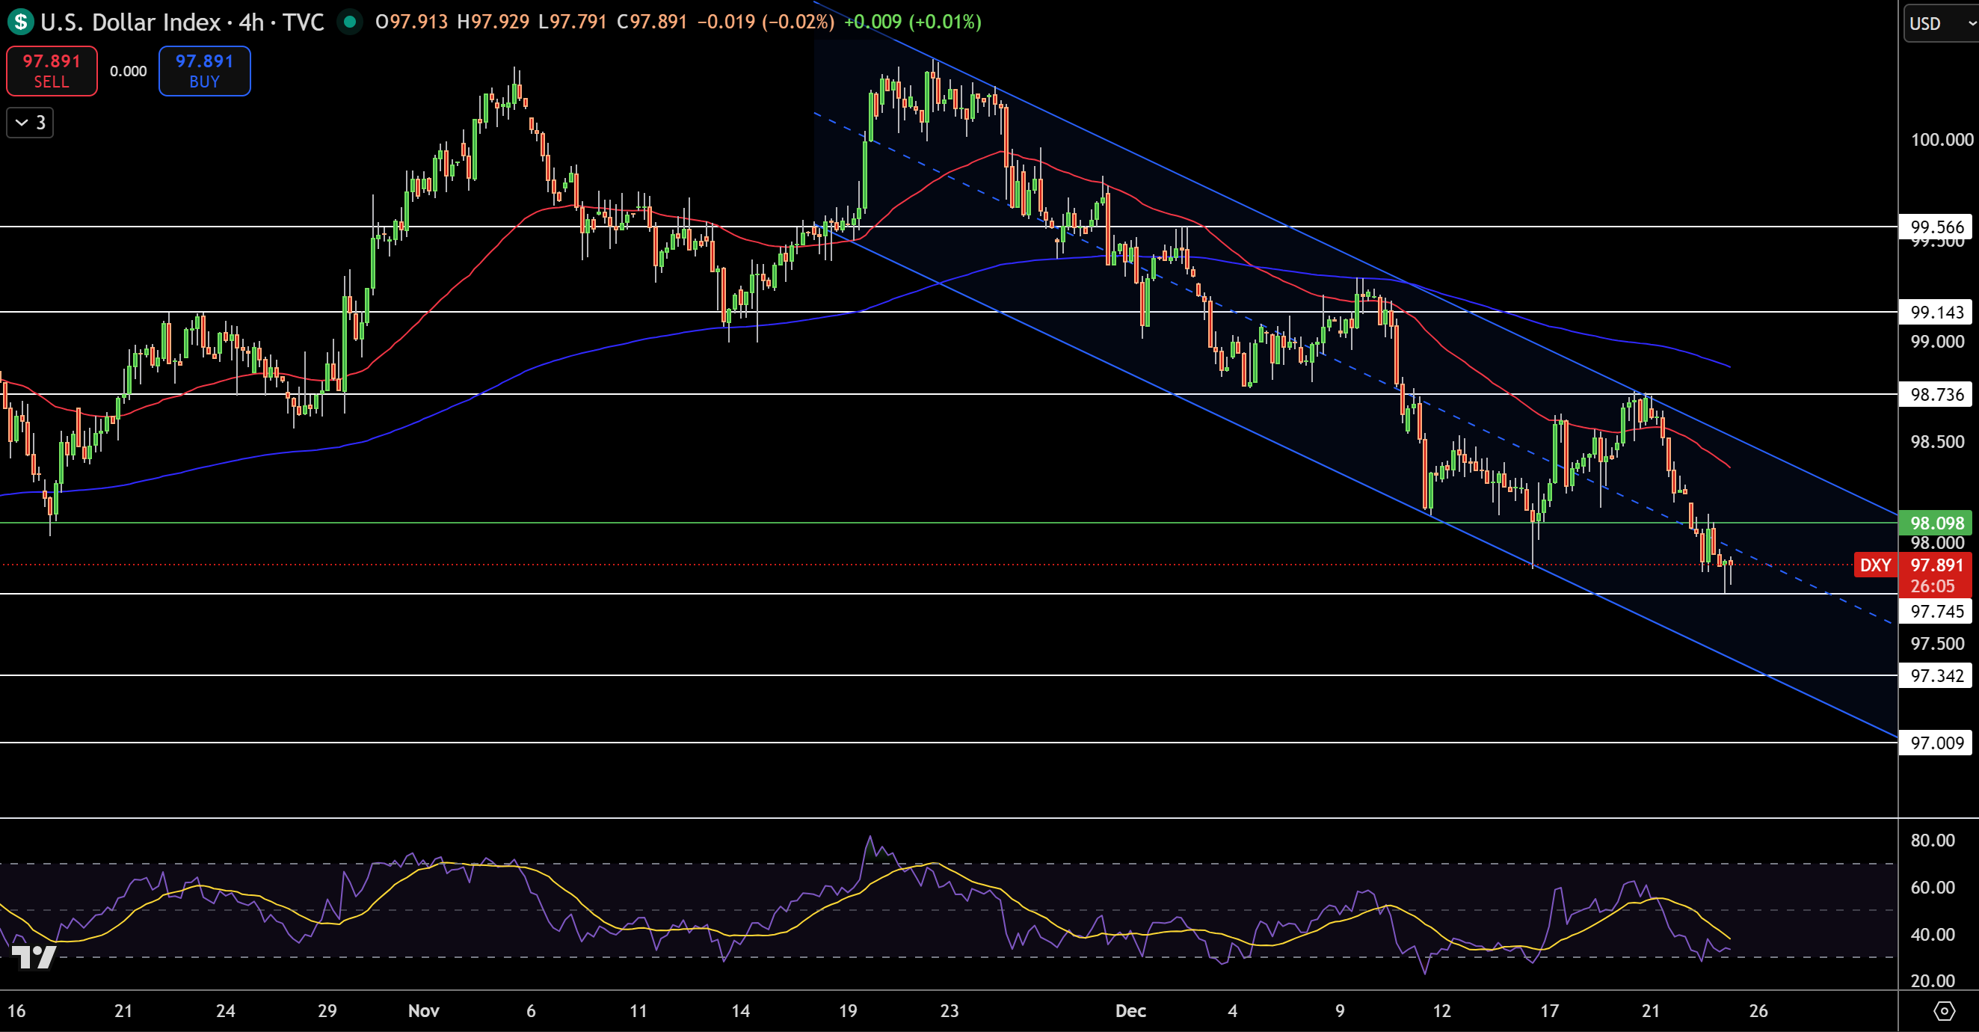Expand the collapsed indicators legend showing 3
Screen dimensions: 1979x1032
30,122
